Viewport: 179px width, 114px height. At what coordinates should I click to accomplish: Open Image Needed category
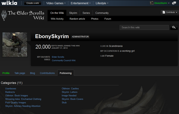click(x=69, y=96)
